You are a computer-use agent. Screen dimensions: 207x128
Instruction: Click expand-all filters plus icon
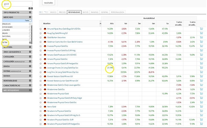[x=32, y=8]
